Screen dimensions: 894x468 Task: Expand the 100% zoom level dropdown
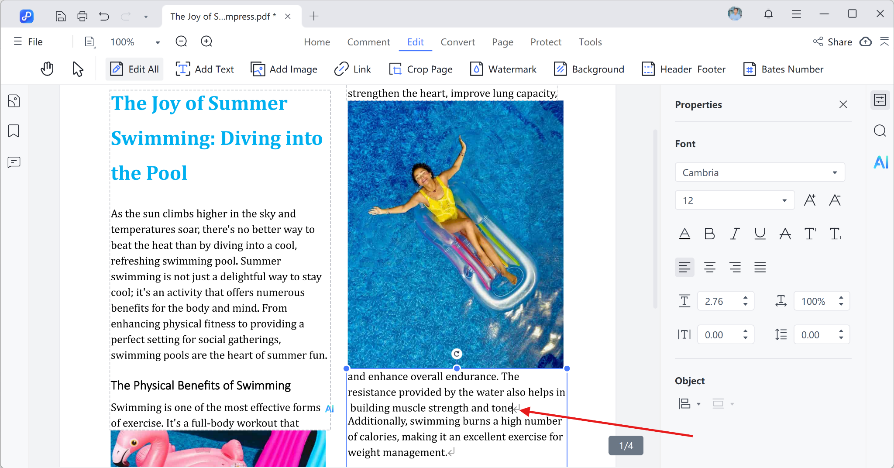tap(158, 42)
